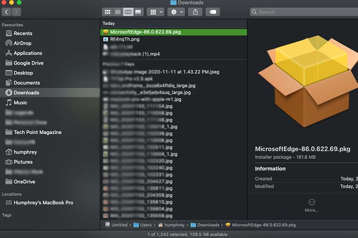358x238 pixels.
Task: Click the Favourites sidebar heading
Action: [12, 25]
